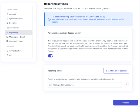The image size is (140, 107).
Task: Click the API key icon
Action: [x=8, y=55]
